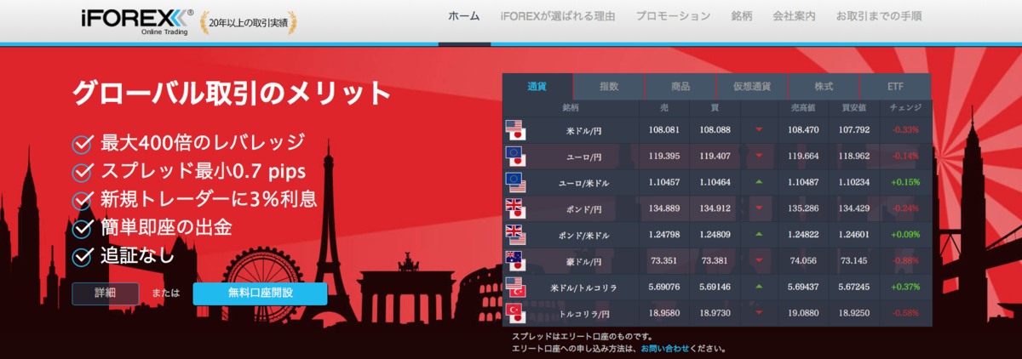Click the 米ドル/円 instrument name

click(583, 130)
